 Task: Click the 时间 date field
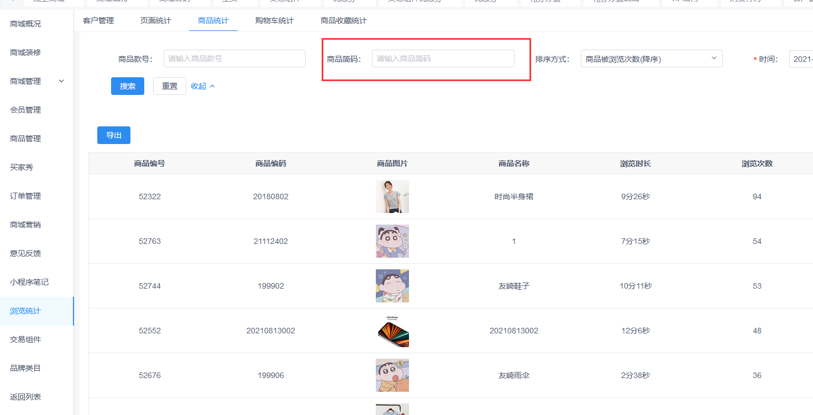tap(801, 58)
